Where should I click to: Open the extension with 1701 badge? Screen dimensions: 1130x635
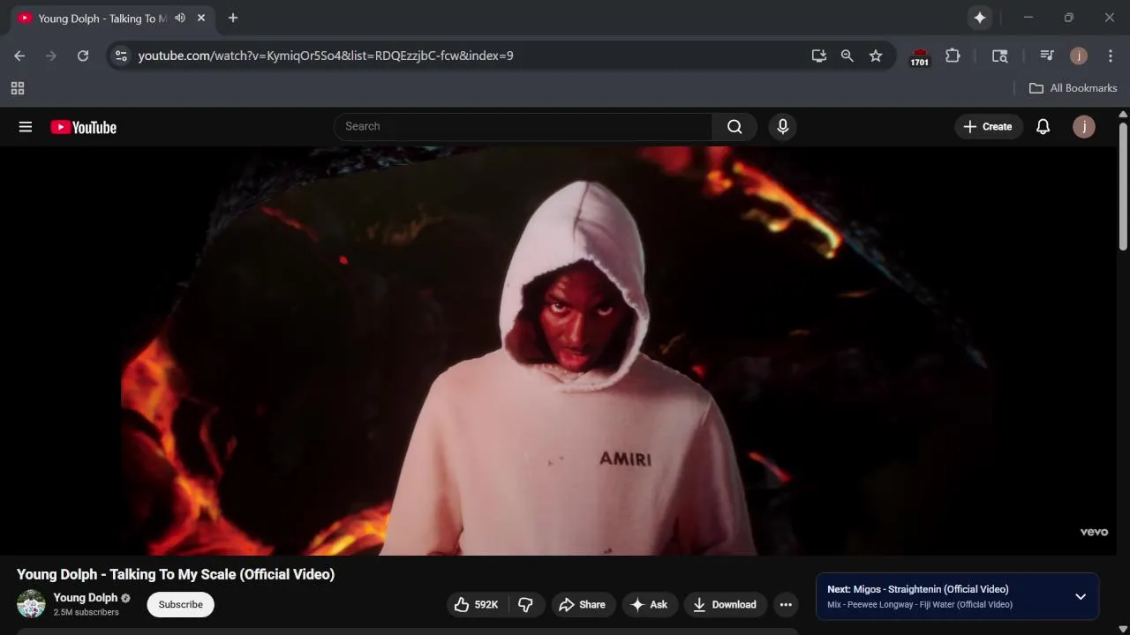pos(920,56)
